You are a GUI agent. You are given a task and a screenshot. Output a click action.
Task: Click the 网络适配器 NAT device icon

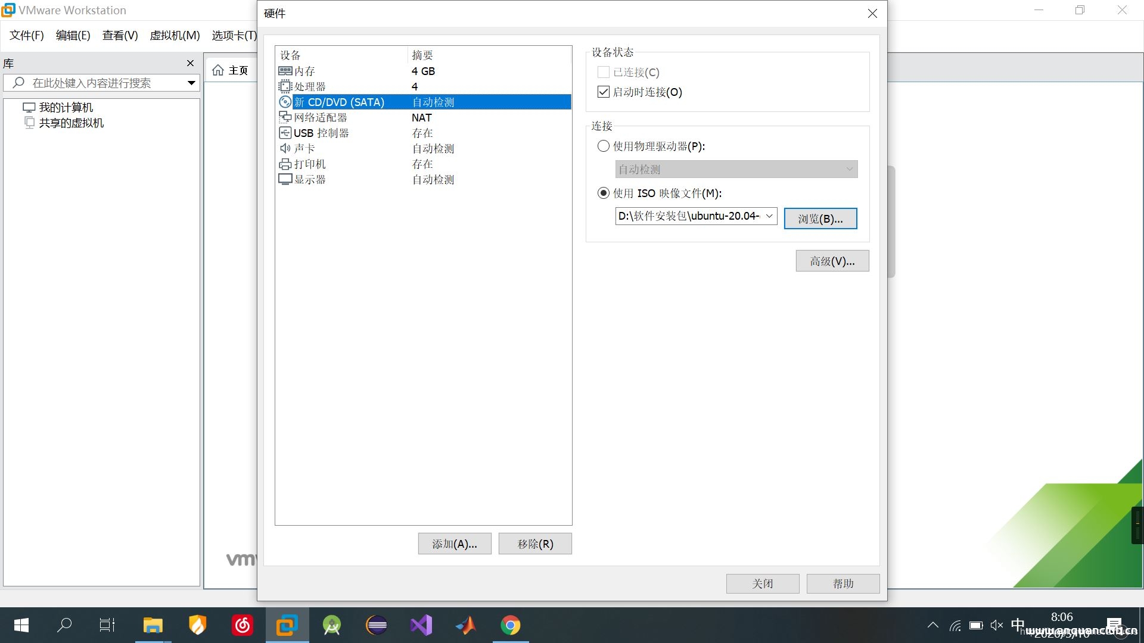click(x=285, y=117)
